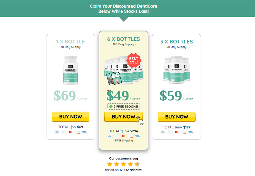The height and width of the screenshot is (176, 255).
Task: Click the 12,642 reviews text
Action: pos(130,170)
